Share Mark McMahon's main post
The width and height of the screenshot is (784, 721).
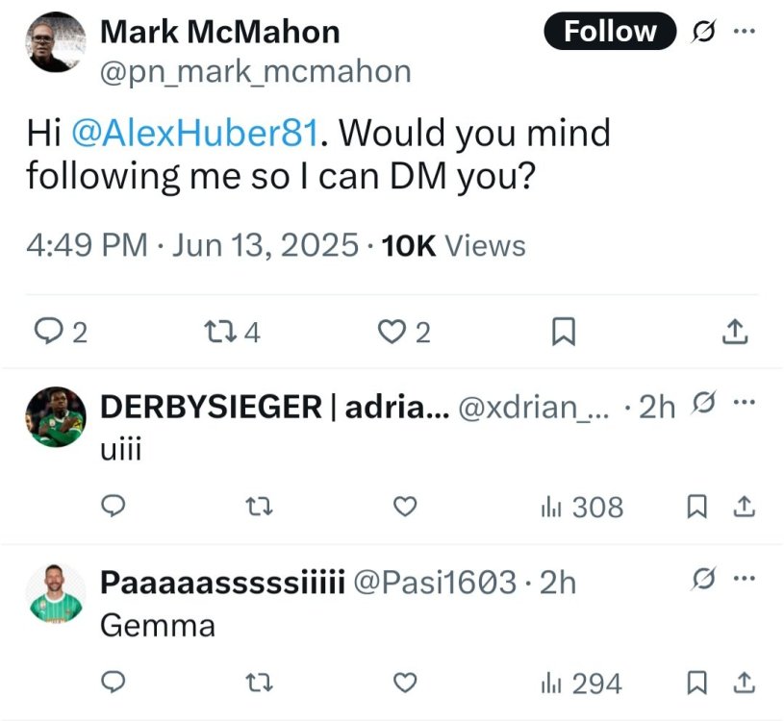click(734, 333)
